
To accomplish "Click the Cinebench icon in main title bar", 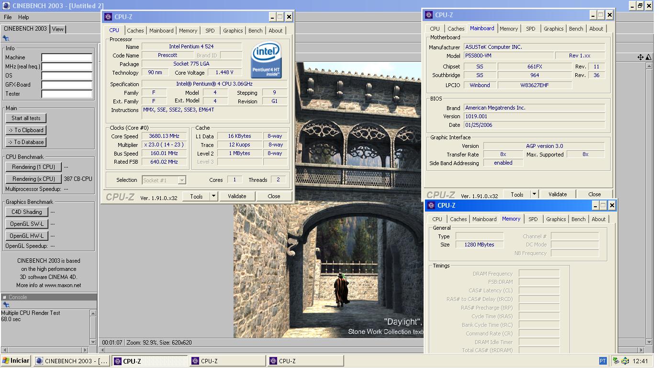I will click(x=5, y=6).
